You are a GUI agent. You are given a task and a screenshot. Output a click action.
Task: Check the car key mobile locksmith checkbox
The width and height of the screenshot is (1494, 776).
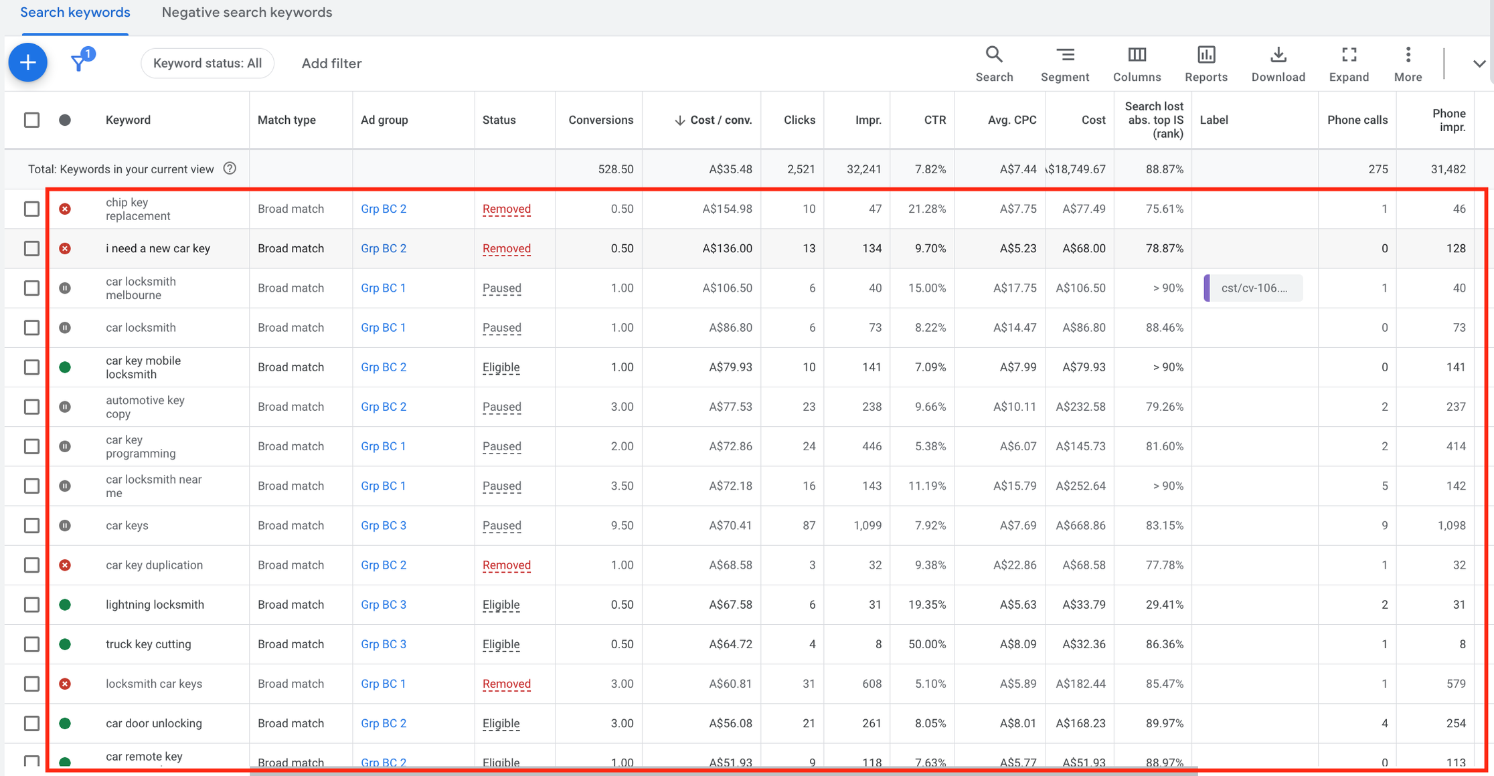[x=31, y=367]
